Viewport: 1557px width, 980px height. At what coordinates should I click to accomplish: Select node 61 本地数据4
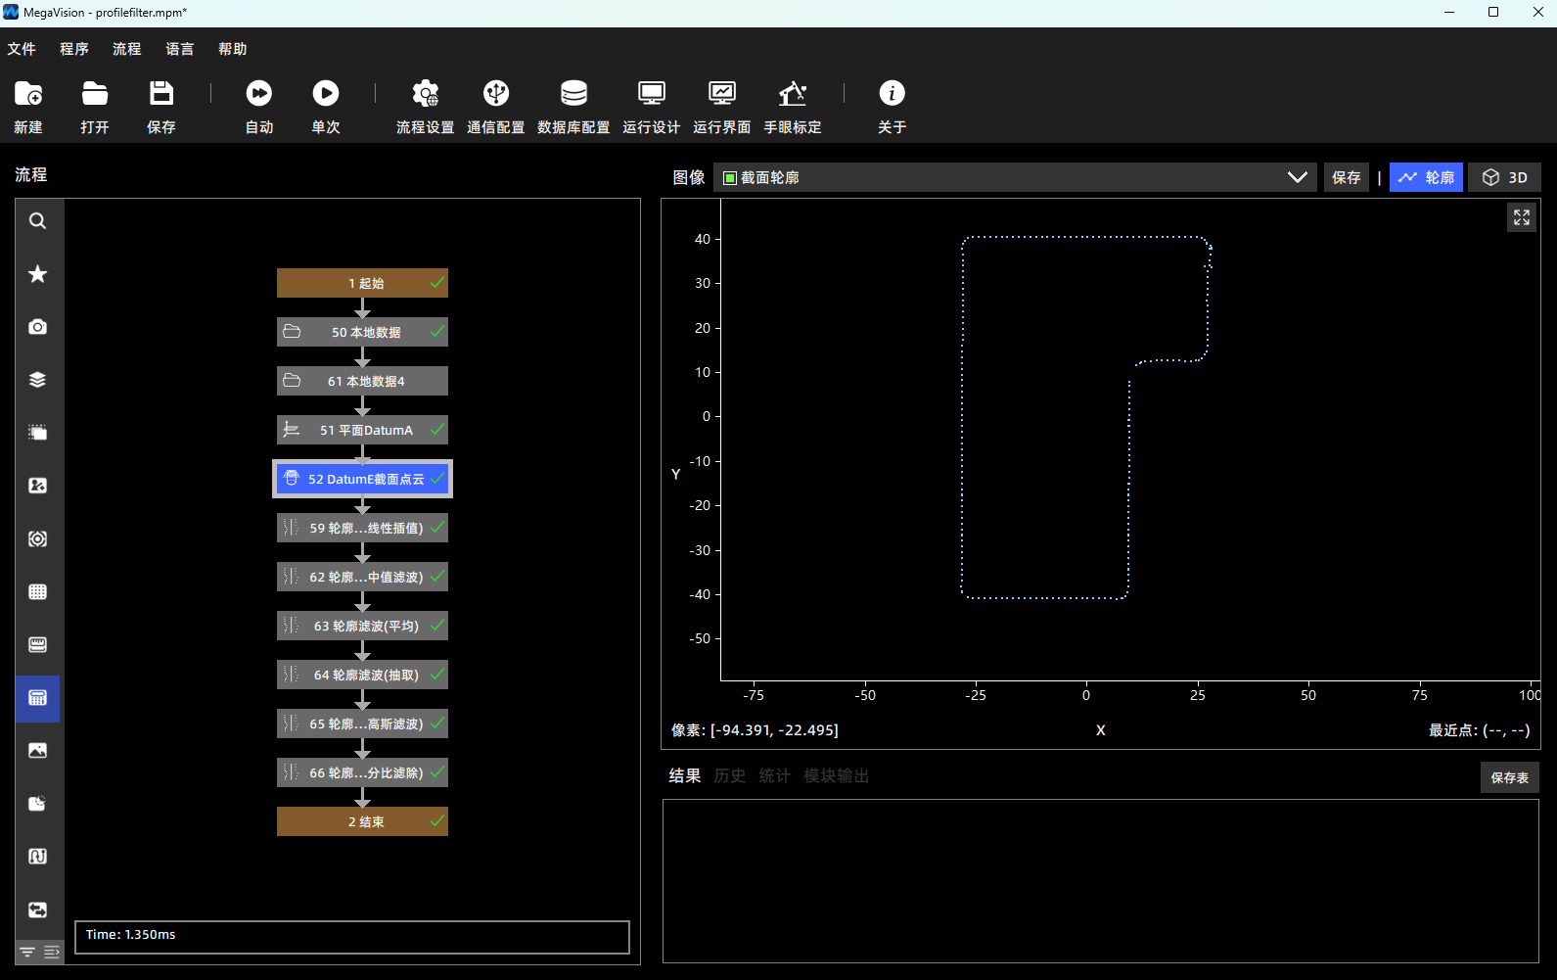coord(363,381)
